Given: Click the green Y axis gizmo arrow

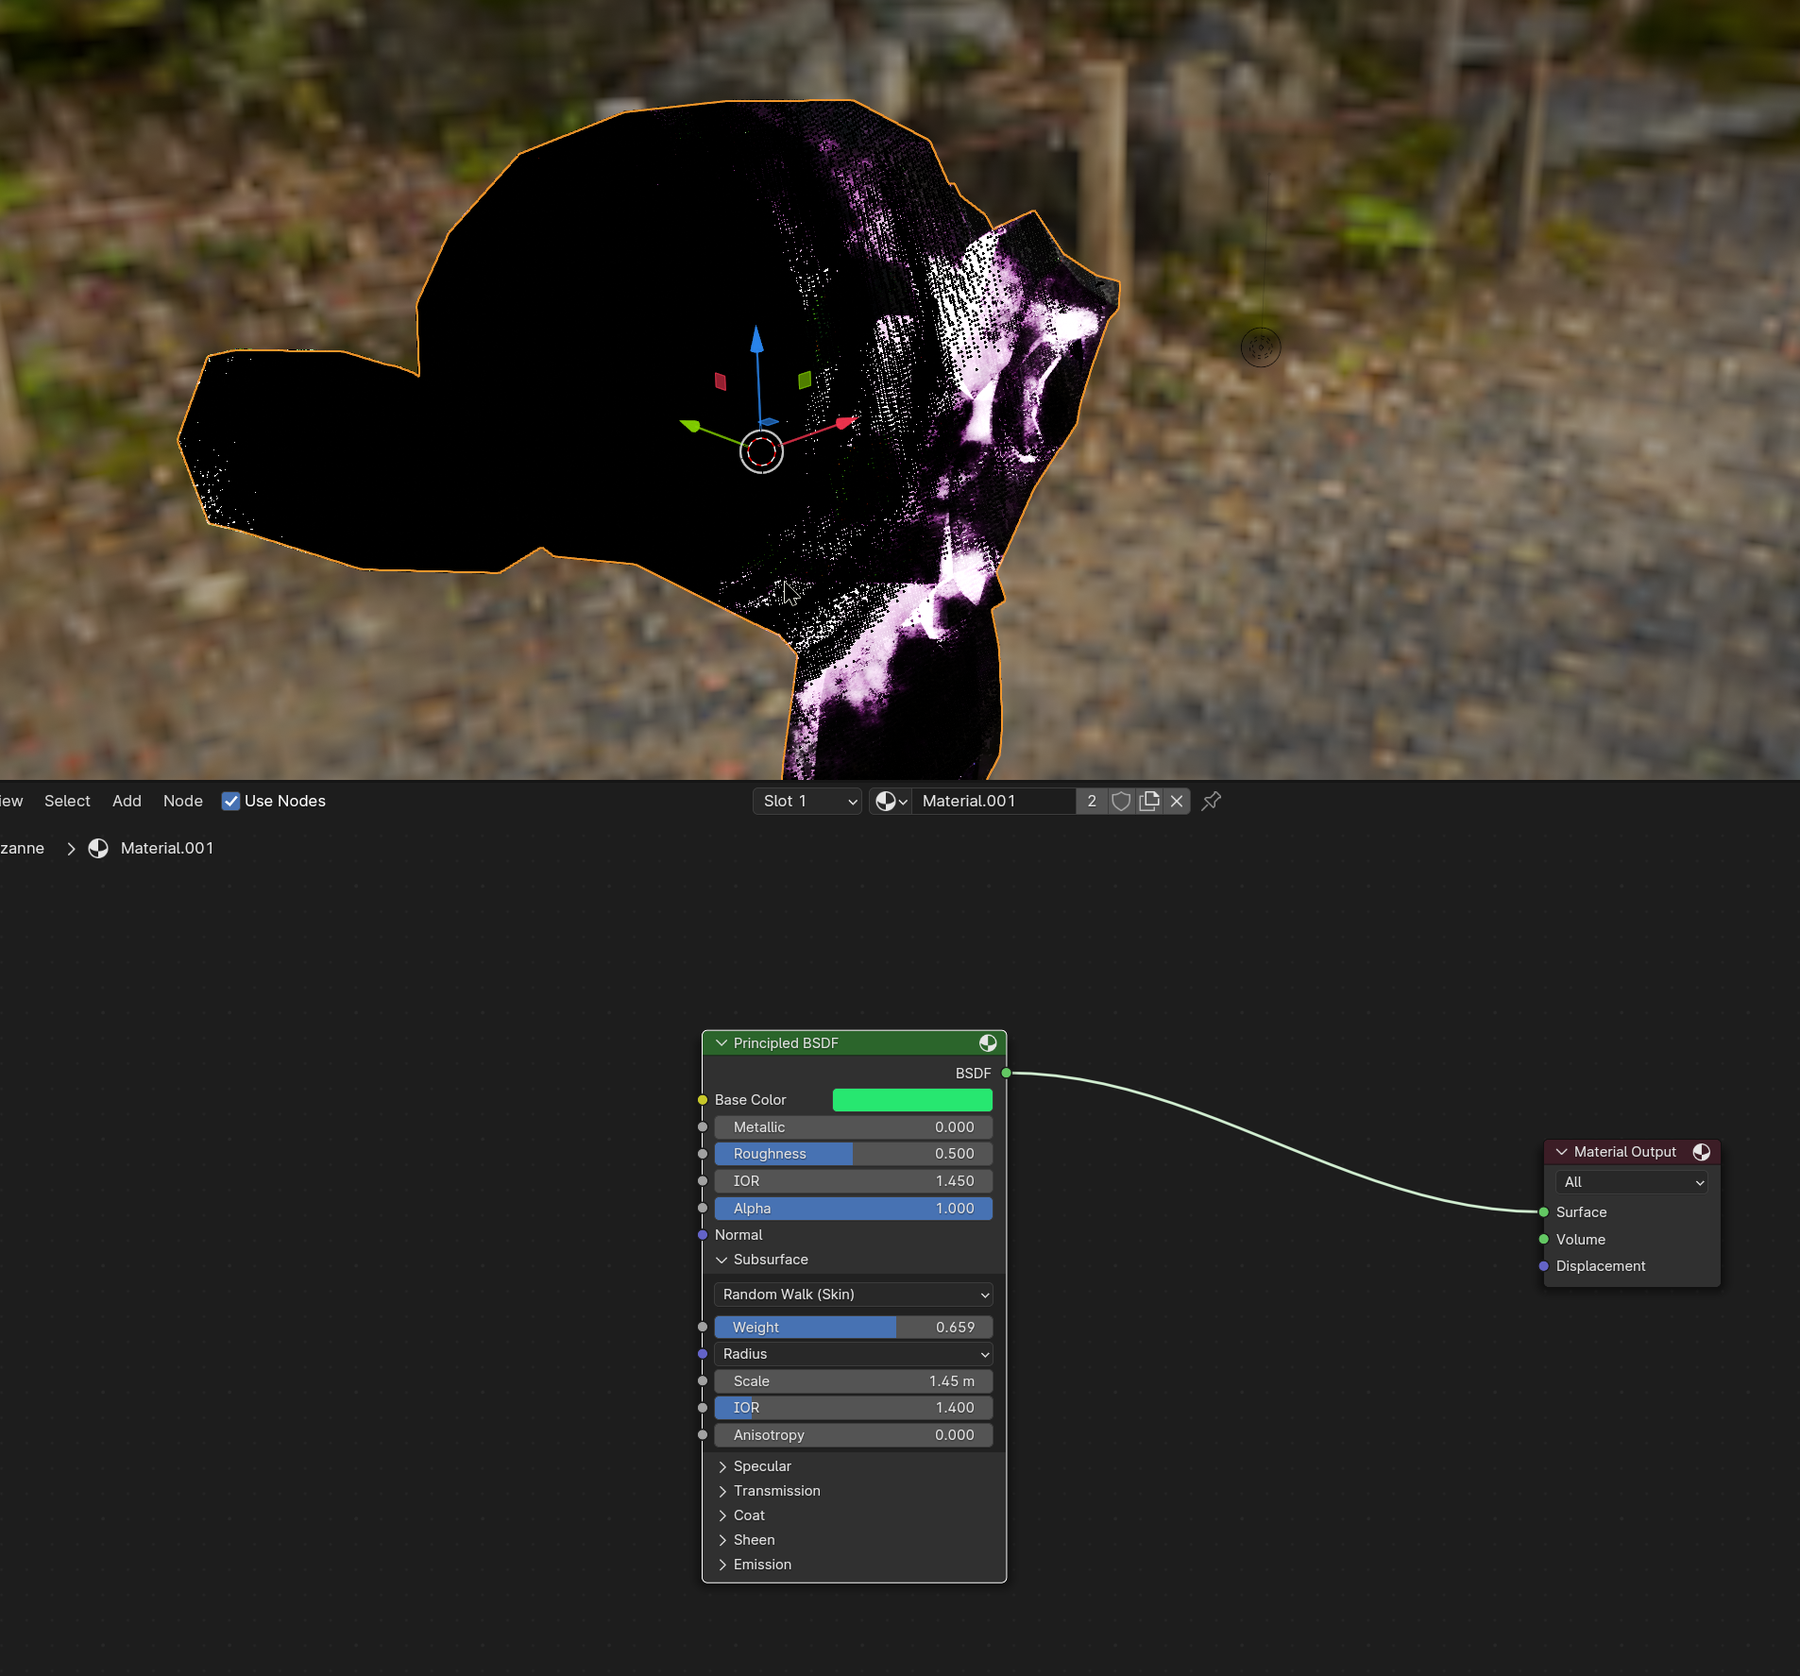Looking at the screenshot, I should [x=690, y=426].
